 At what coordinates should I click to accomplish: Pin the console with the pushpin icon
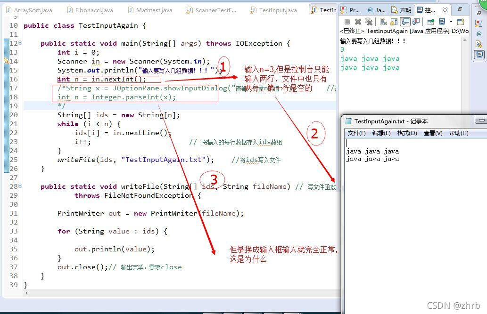coord(431,22)
